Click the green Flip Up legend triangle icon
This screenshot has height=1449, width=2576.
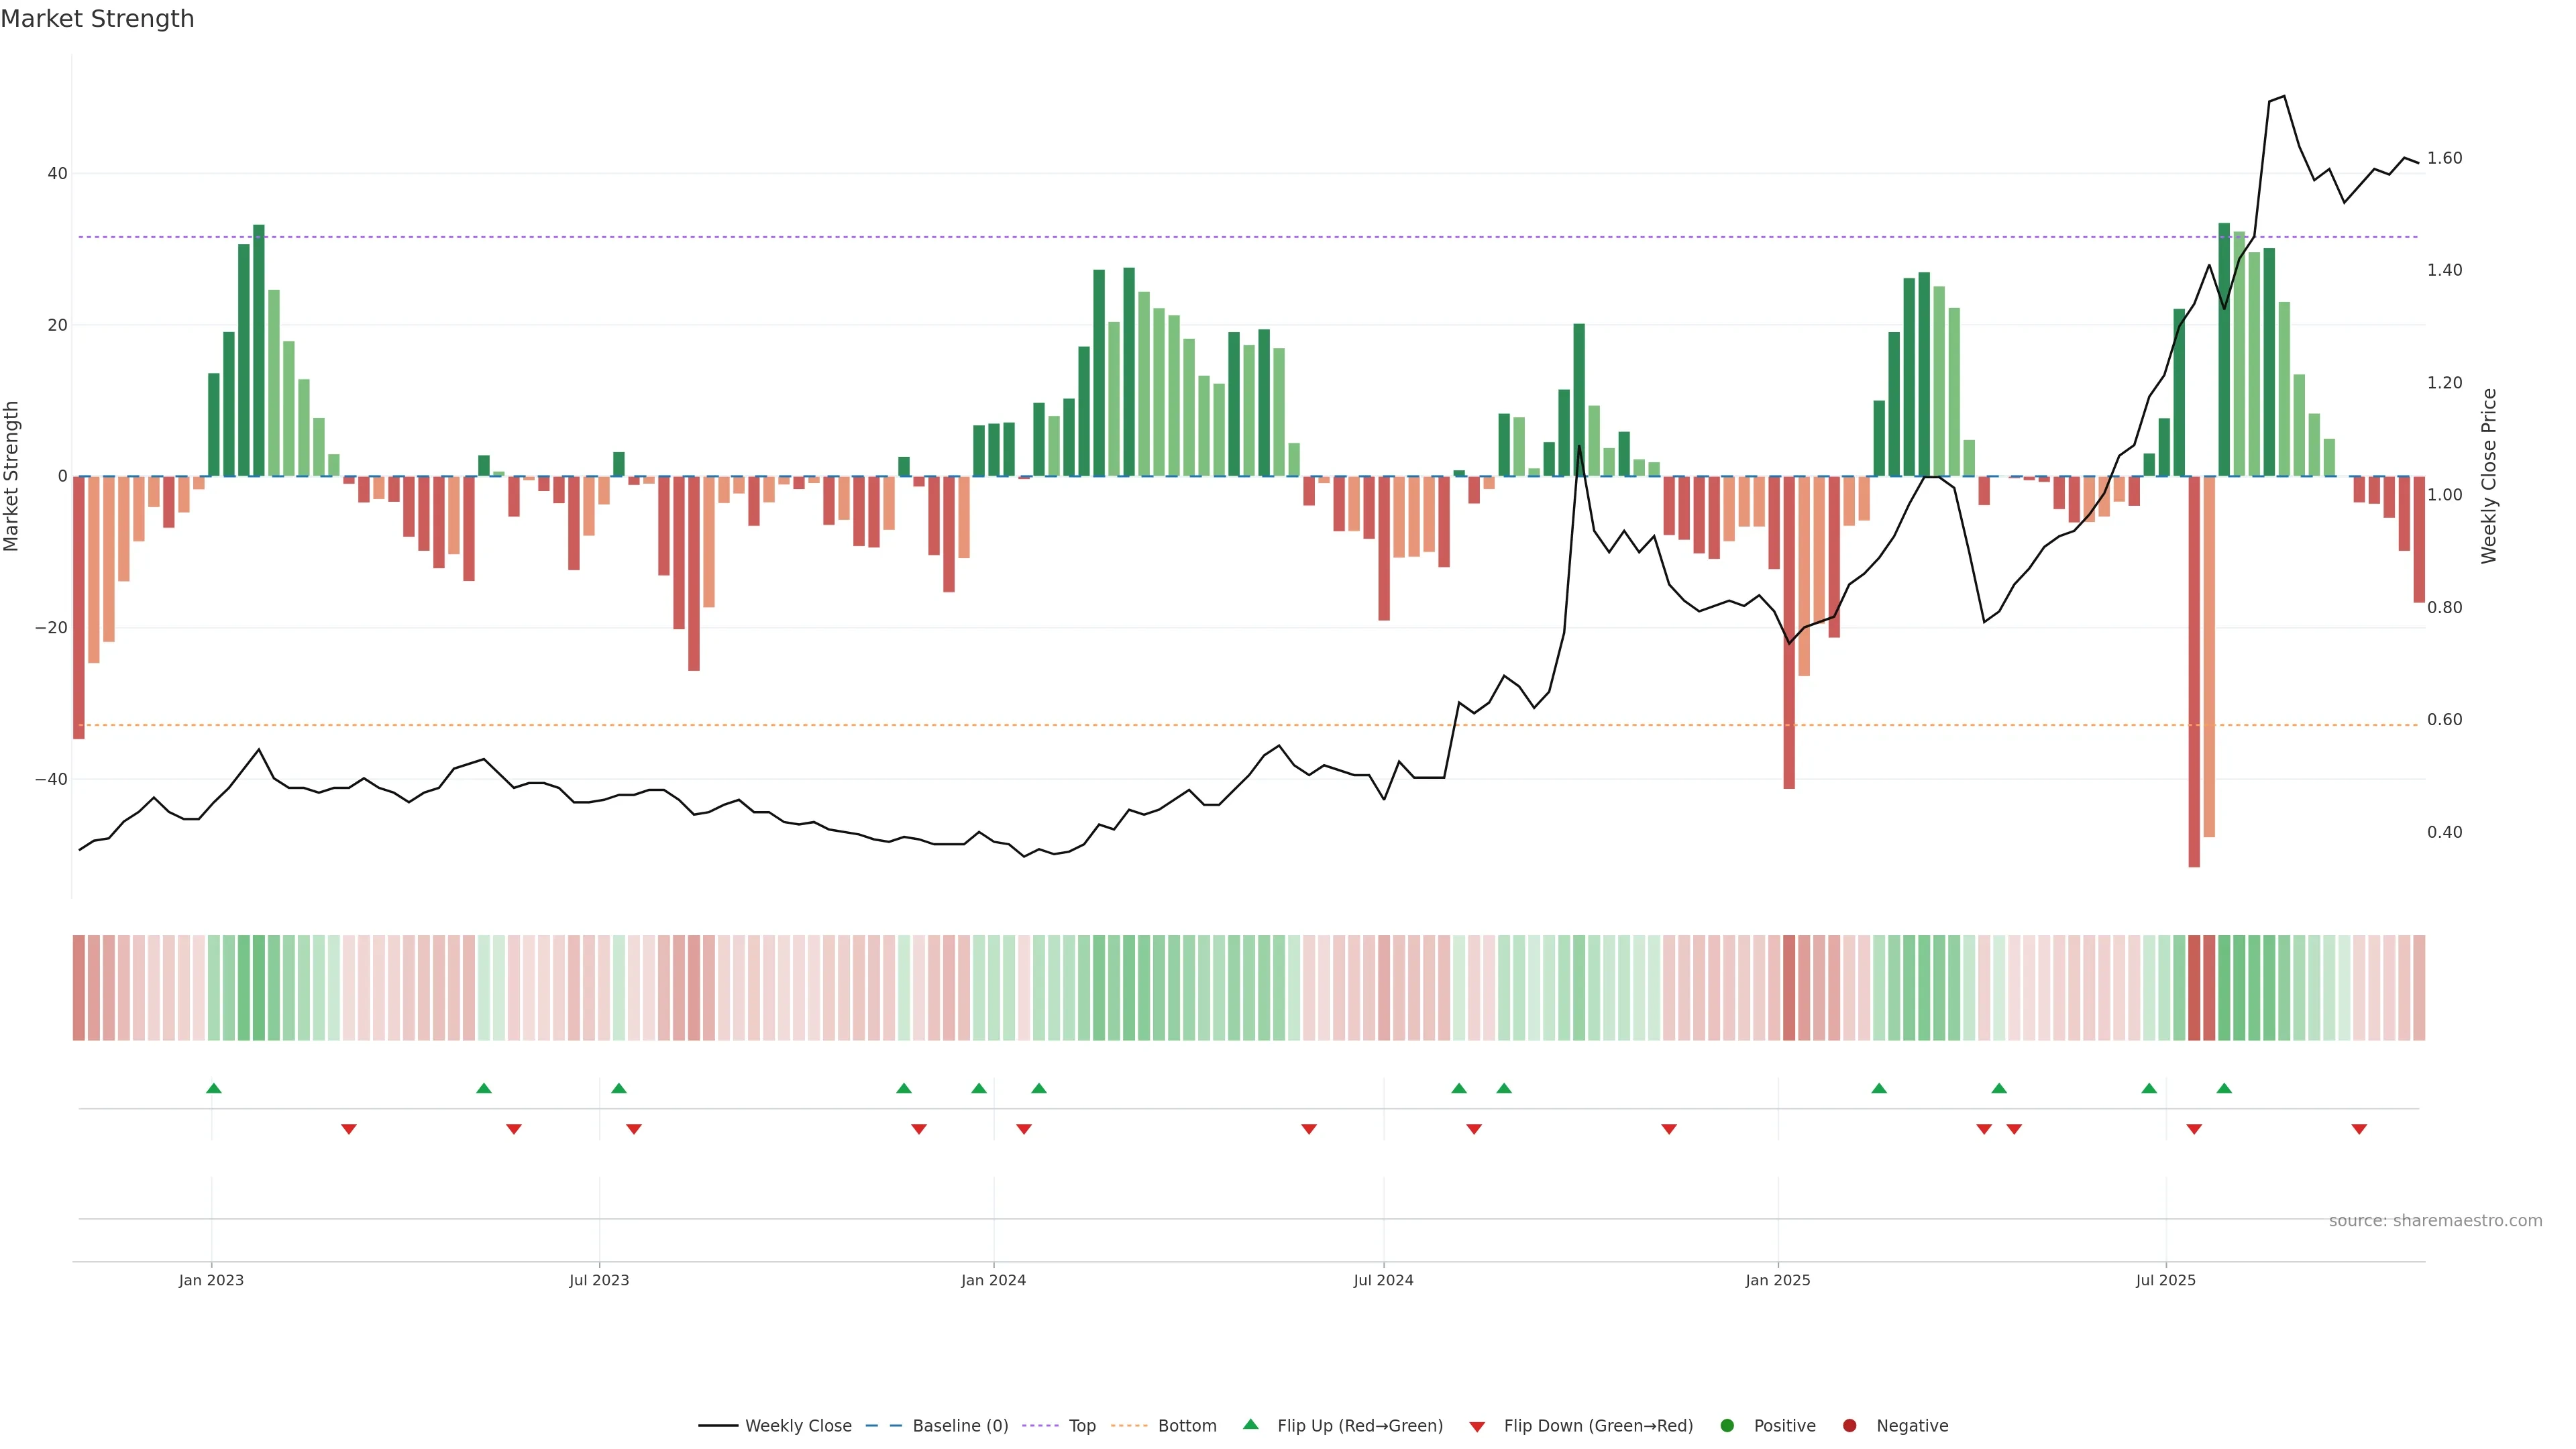point(1250,1425)
